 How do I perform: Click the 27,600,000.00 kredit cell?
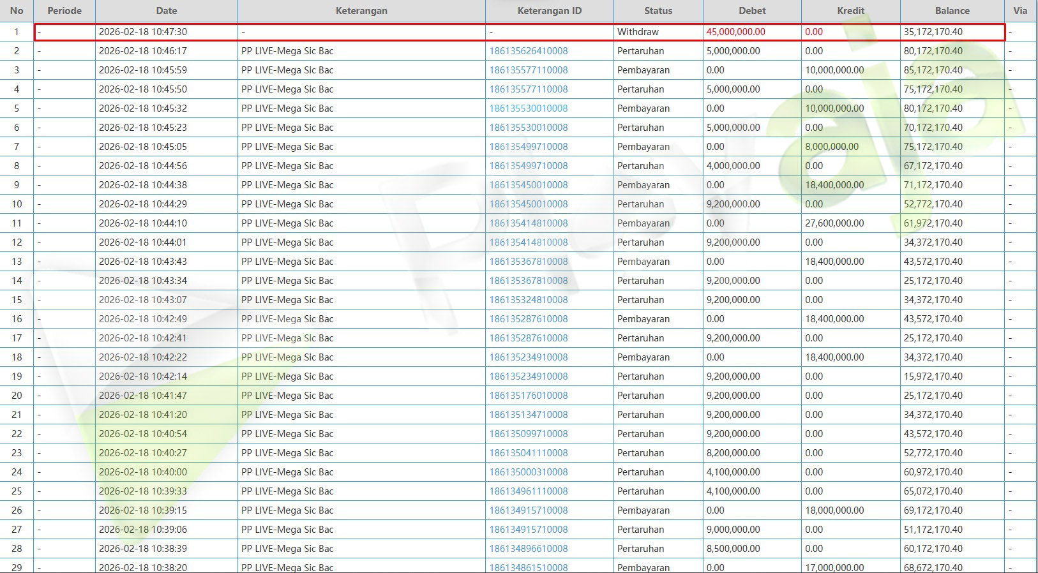834,223
